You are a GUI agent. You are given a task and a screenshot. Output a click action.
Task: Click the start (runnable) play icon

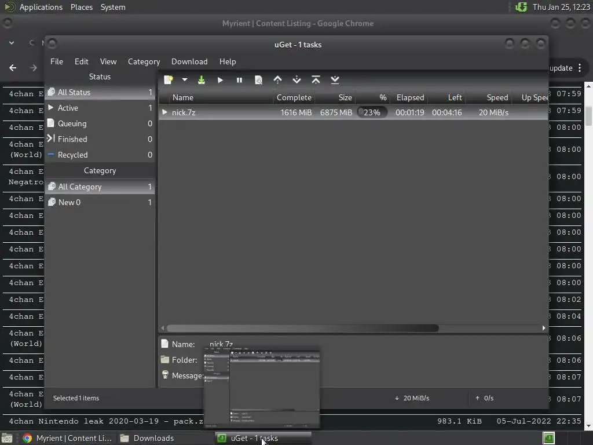(x=220, y=80)
